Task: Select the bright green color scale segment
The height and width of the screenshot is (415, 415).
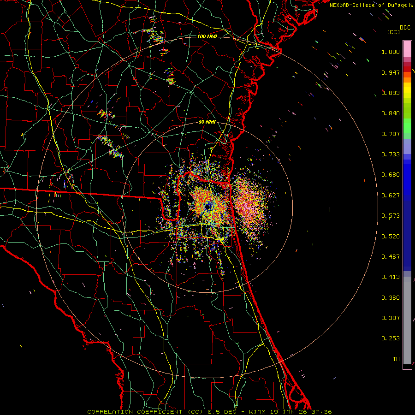Action: [x=407, y=126]
